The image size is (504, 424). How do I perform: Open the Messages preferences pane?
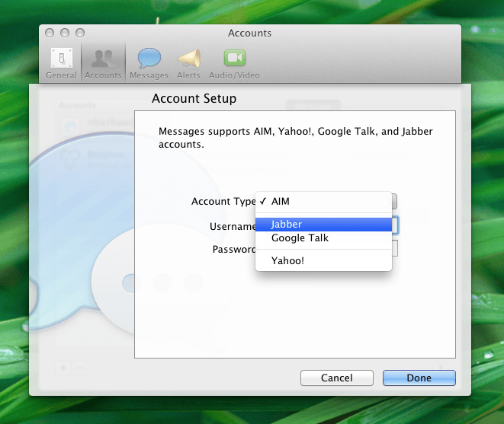click(x=149, y=64)
